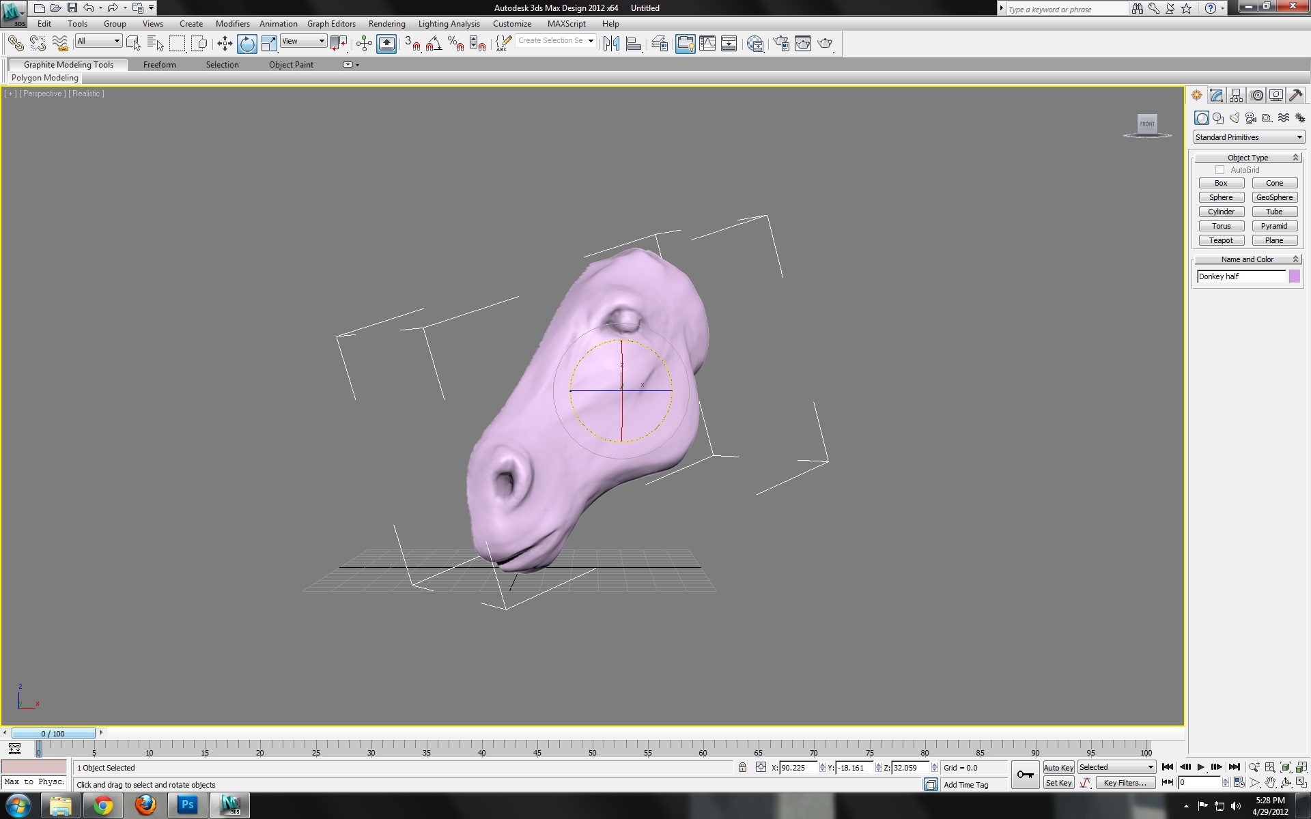
Task: Click the Select and Rotate tool icon
Action: click(246, 44)
